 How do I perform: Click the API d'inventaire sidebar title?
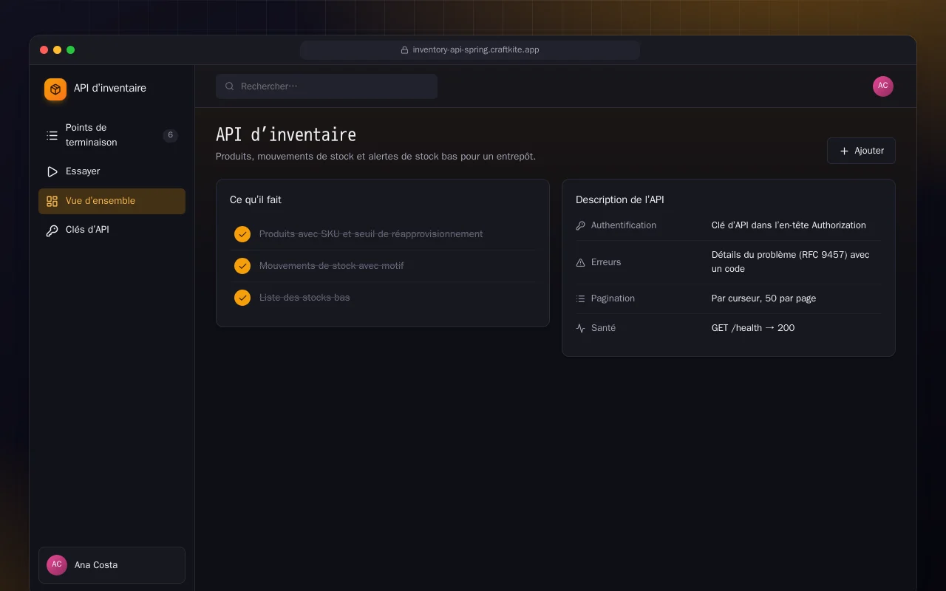pos(110,88)
